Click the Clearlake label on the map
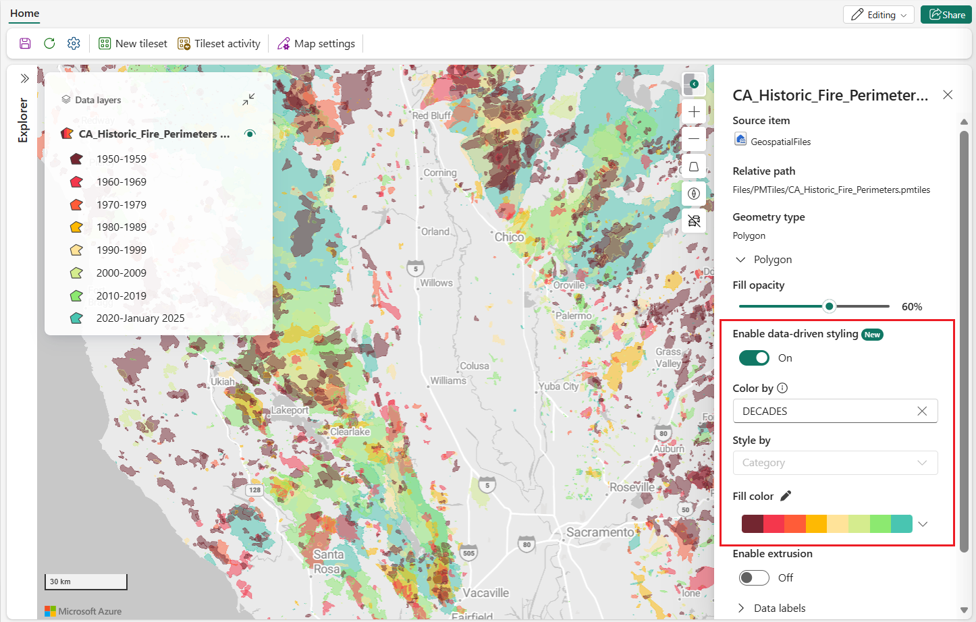The width and height of the screenshot is (976, 622). coord(350,432)
